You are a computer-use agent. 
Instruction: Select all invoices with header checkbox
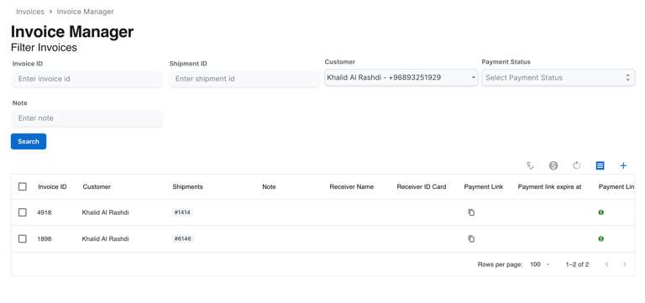pos(23,186)
